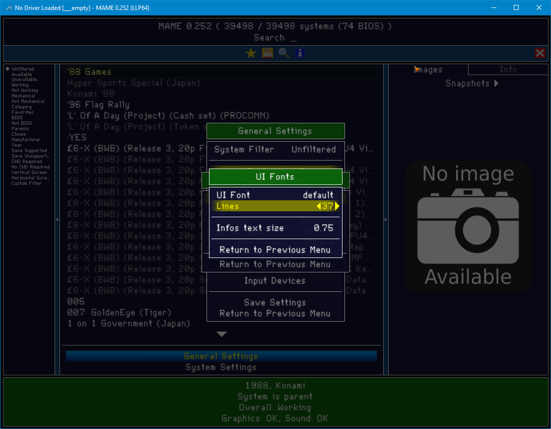This screenshot has width=551, height=429.
Task: Click Save Settings
Action: coord(275,302)
